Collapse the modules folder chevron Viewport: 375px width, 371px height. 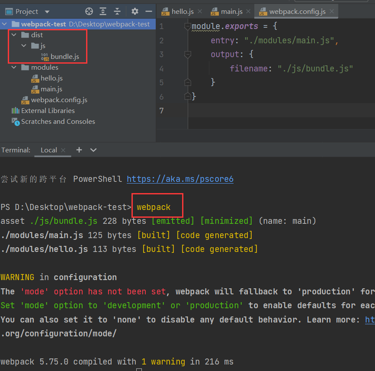(x=14, y=68)
